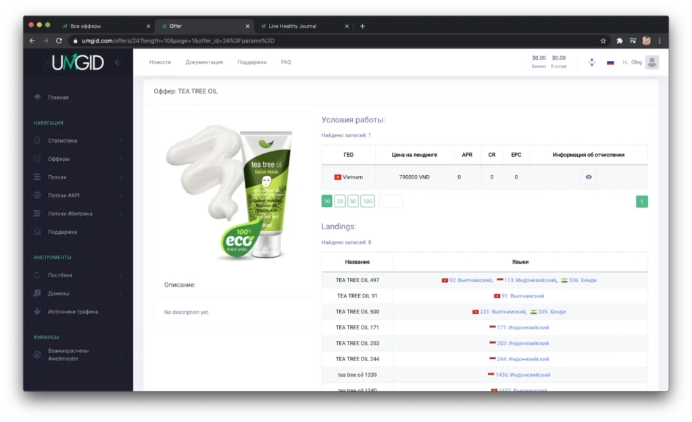Viewport: 692px width, 422px height.
Task: Reload the current page
Action: [59, 41]
